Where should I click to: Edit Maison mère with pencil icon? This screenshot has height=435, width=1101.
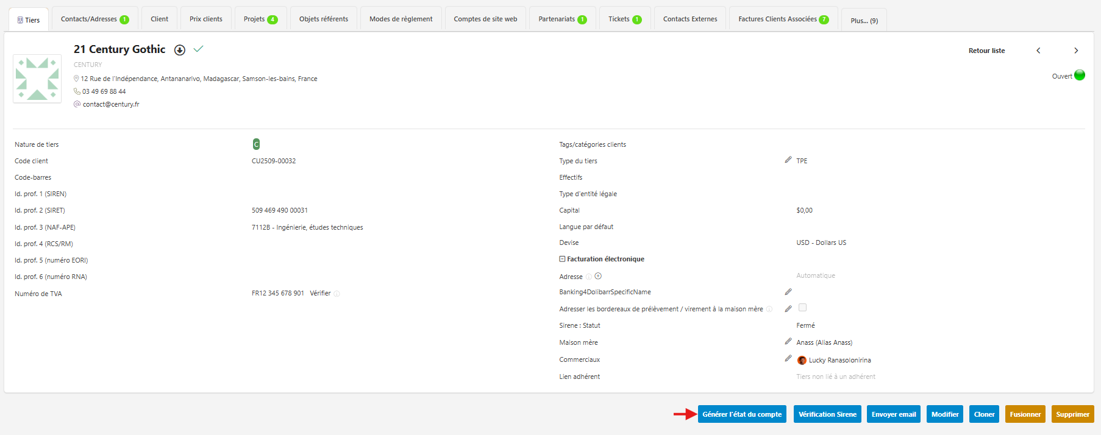click(x=788, y=341)
